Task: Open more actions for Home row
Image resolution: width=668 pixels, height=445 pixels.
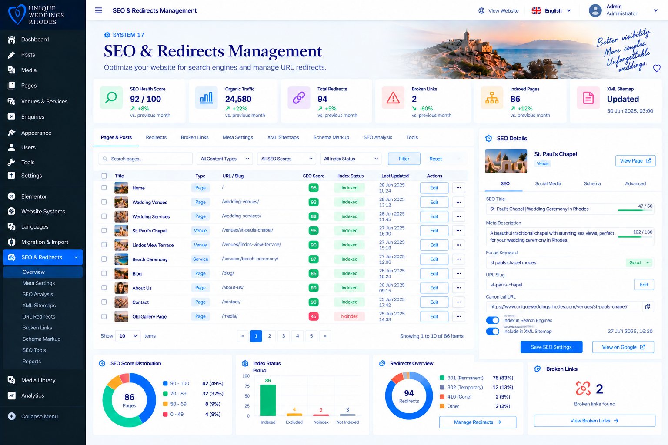Action: click(459, 188)
